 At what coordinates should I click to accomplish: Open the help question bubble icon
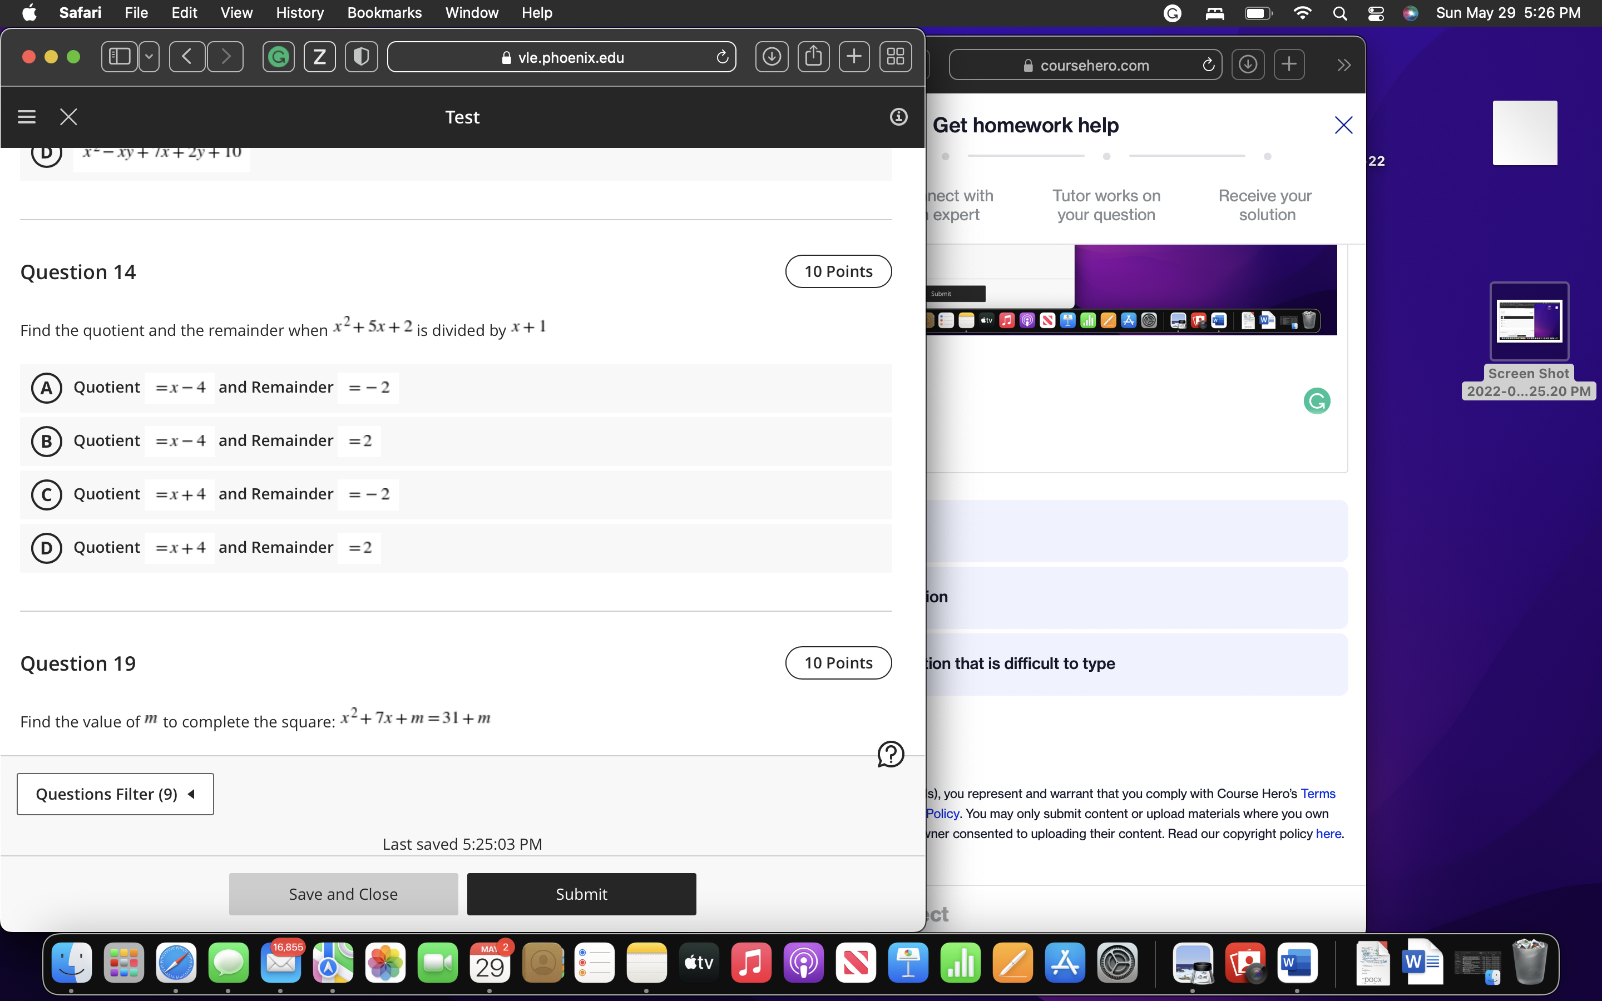[x=891, y=754]
